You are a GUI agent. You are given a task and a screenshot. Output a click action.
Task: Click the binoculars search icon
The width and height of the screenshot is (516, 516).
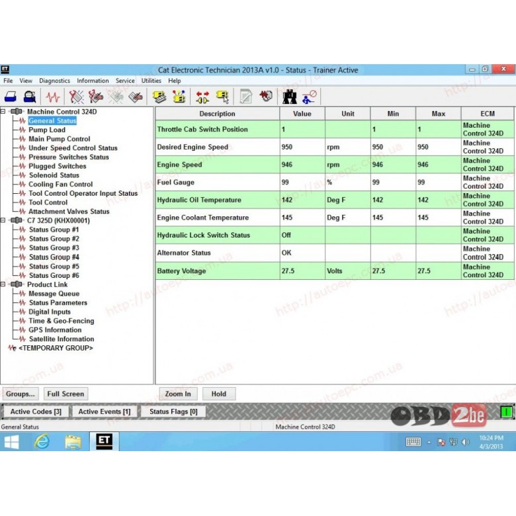coord(290,97)
